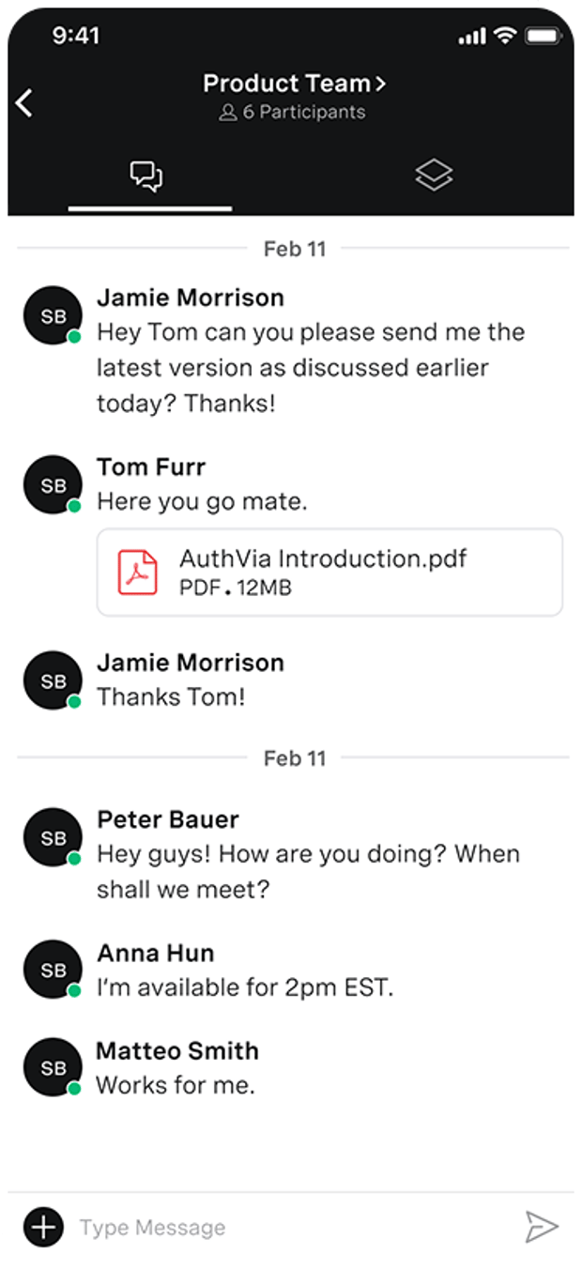Viewport: 582px width, 1269px height.
Task: Tap Tom Furr's green presence dot
Action: coord(72,506)
